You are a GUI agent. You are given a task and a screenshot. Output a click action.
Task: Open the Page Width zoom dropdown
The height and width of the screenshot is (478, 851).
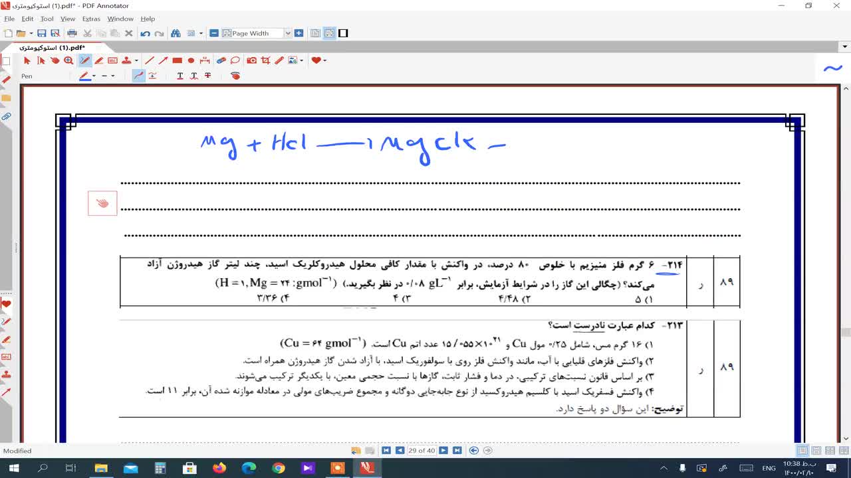[x=288, y=33]
